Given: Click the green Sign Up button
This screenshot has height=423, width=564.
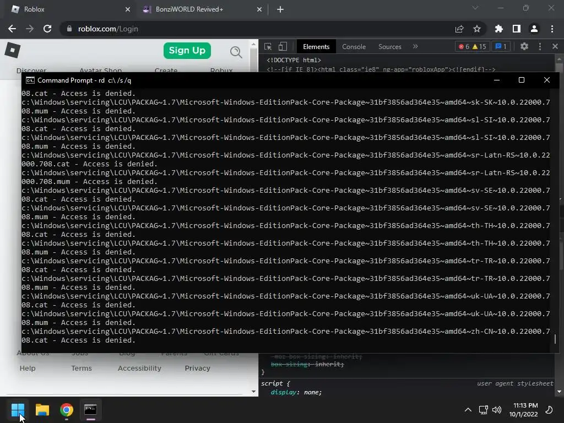Looking at the screenshot, I should [x=187, y=50].
